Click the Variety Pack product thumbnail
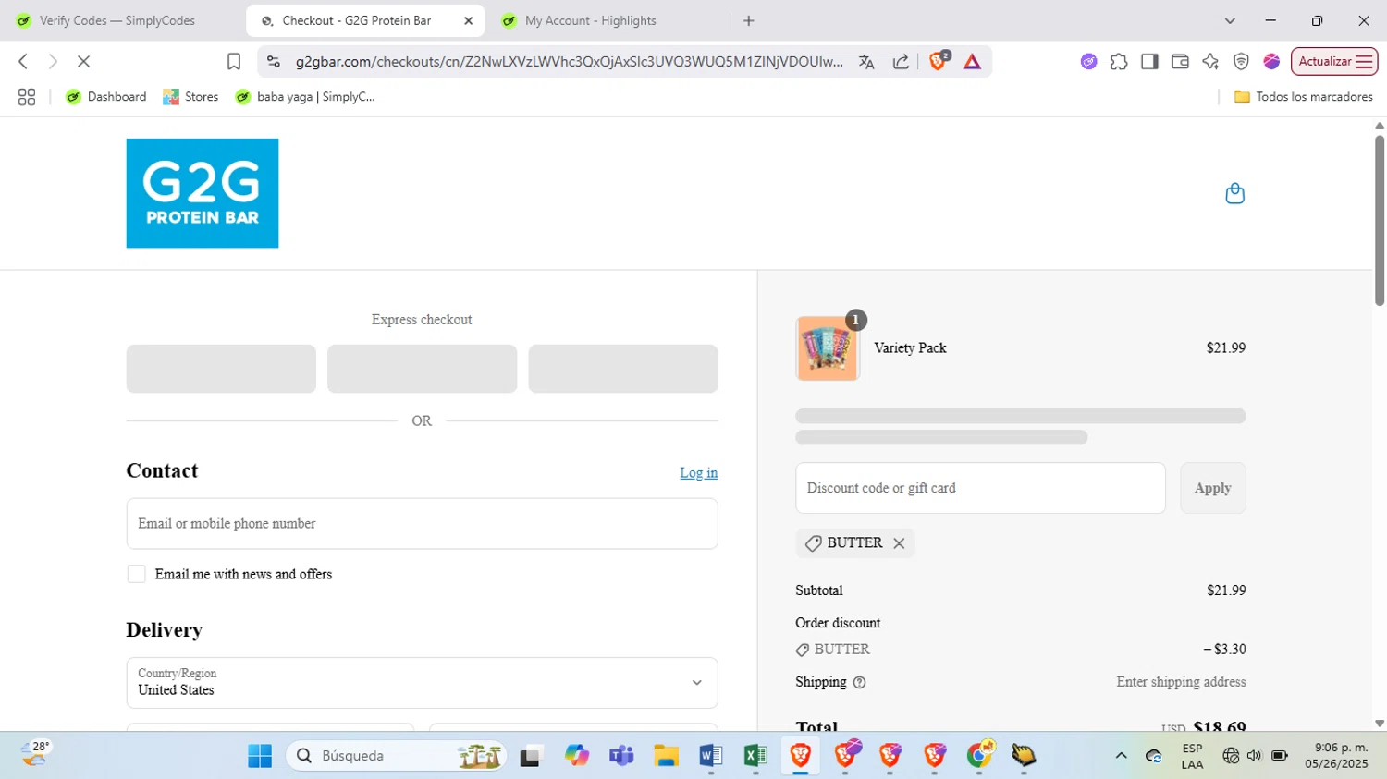The width and height of the screenshot is (1387, 779). (828, 348)
